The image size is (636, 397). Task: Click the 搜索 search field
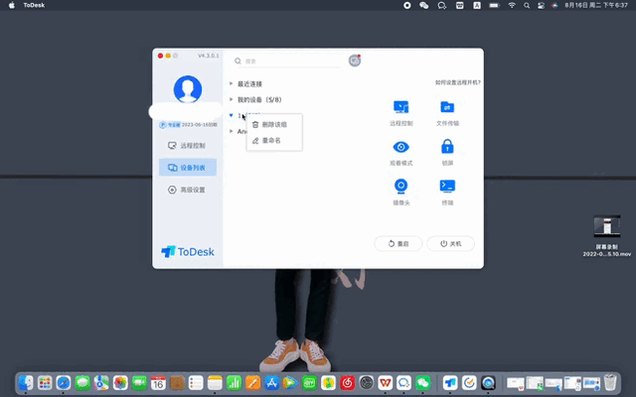point(287,62)
